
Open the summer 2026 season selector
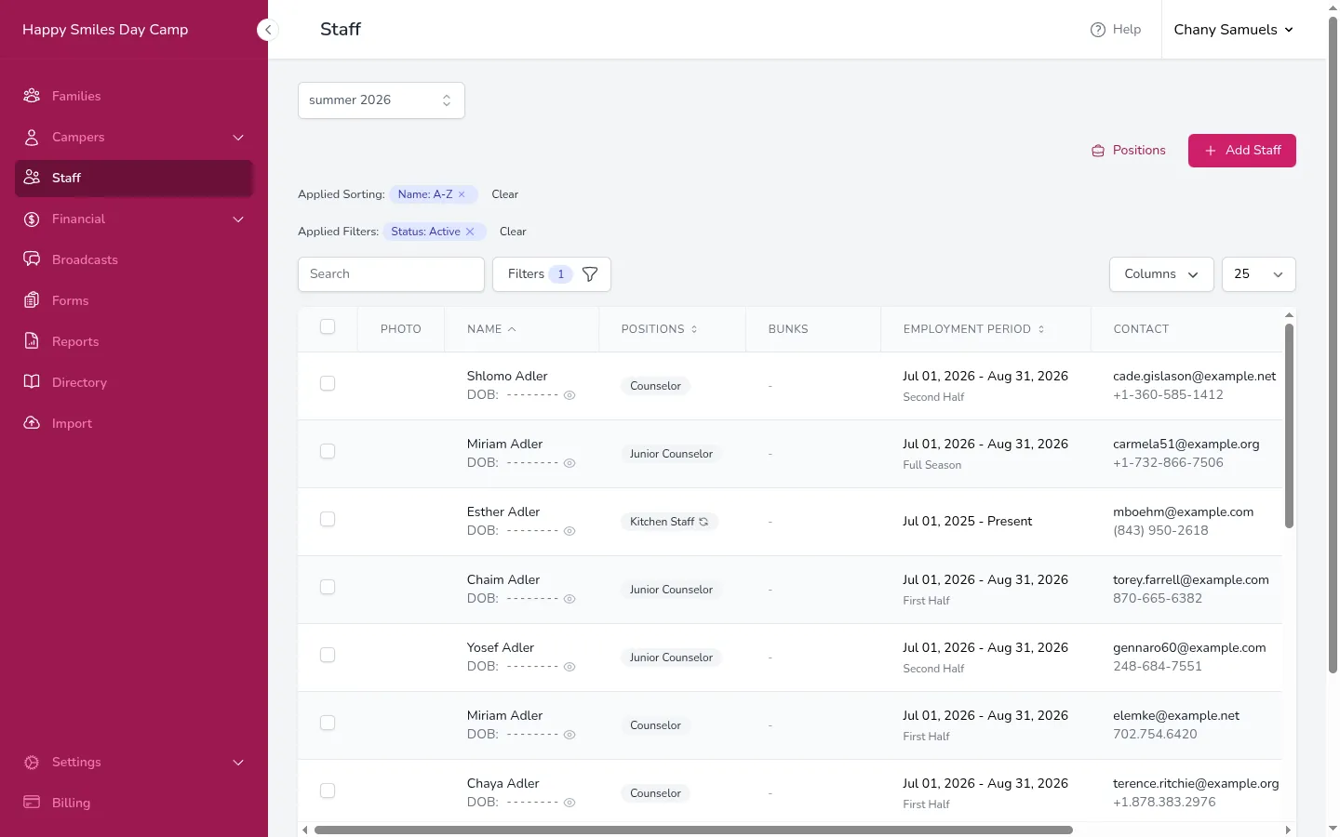pyautogui.click(x=382, y=100)
